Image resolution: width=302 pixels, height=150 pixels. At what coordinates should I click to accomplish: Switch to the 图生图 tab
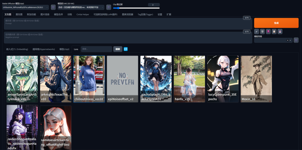point(19,14)
